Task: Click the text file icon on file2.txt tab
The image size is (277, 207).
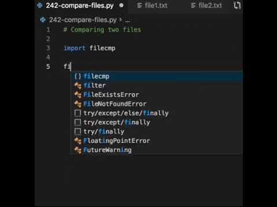Action: click(x=193, y=6)
